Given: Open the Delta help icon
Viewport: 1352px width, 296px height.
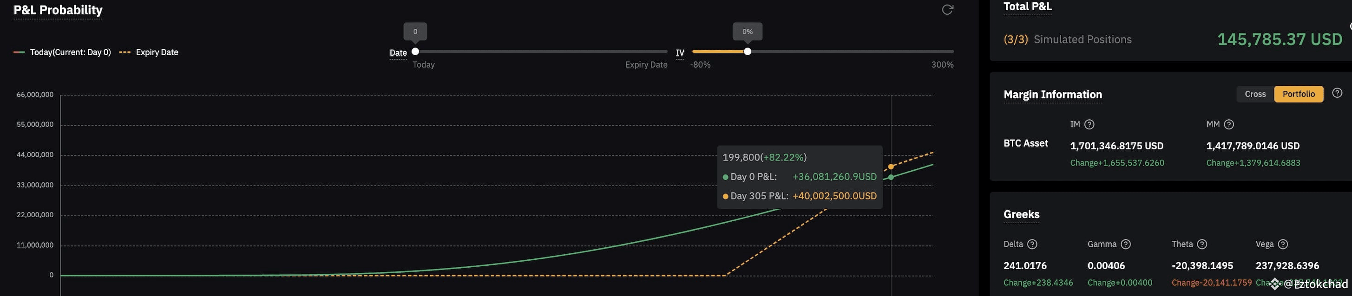Looking at the screenshot, I should point(1032,244).
